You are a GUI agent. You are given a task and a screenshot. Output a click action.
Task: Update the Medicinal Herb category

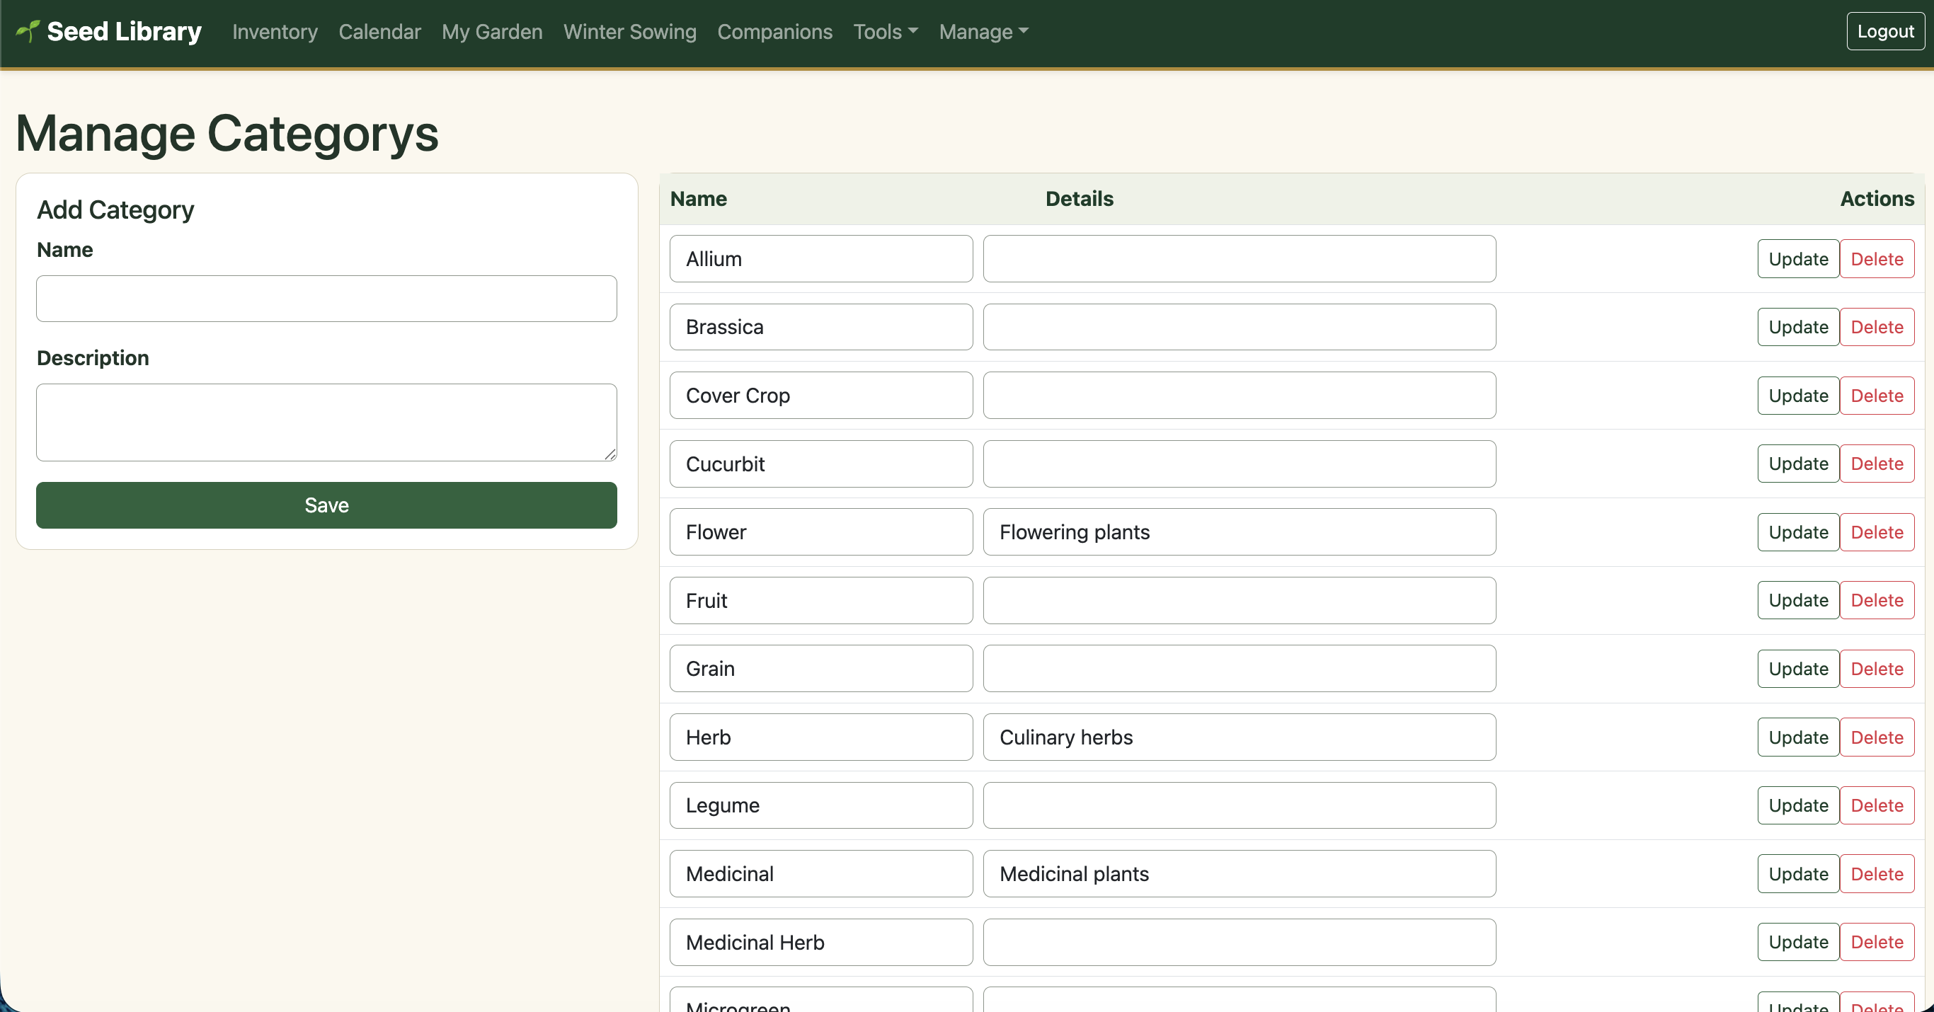click(1798, 942)
